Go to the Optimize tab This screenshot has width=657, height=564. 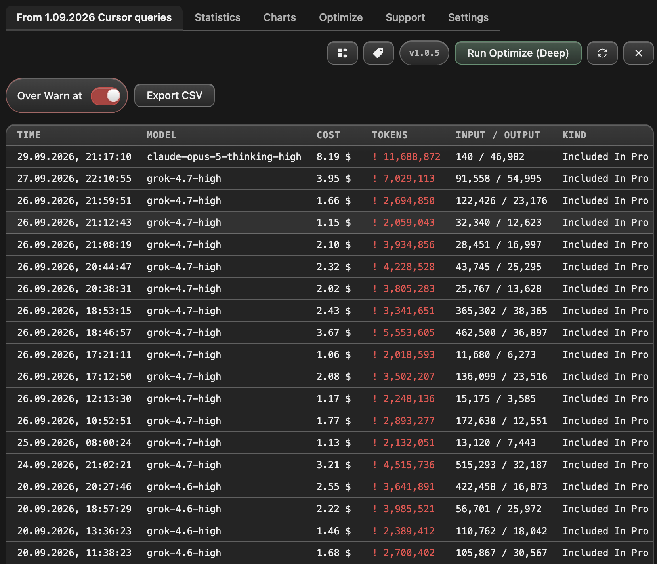341,17
